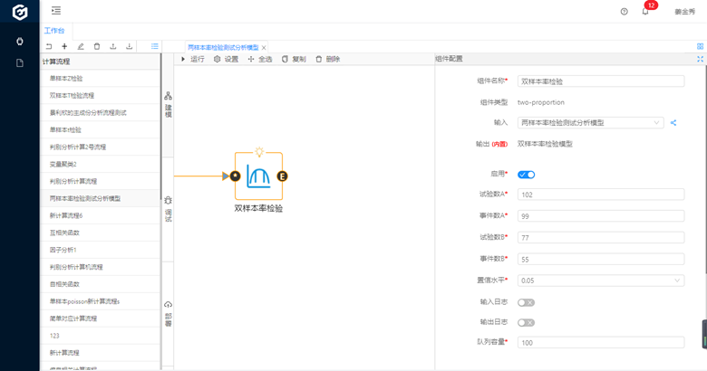The width and height of the screenshot is (707, 371).
Task: Collapse the sidebar with the menu fold icon
Action: pyautogui.click(x=56, y=11)
